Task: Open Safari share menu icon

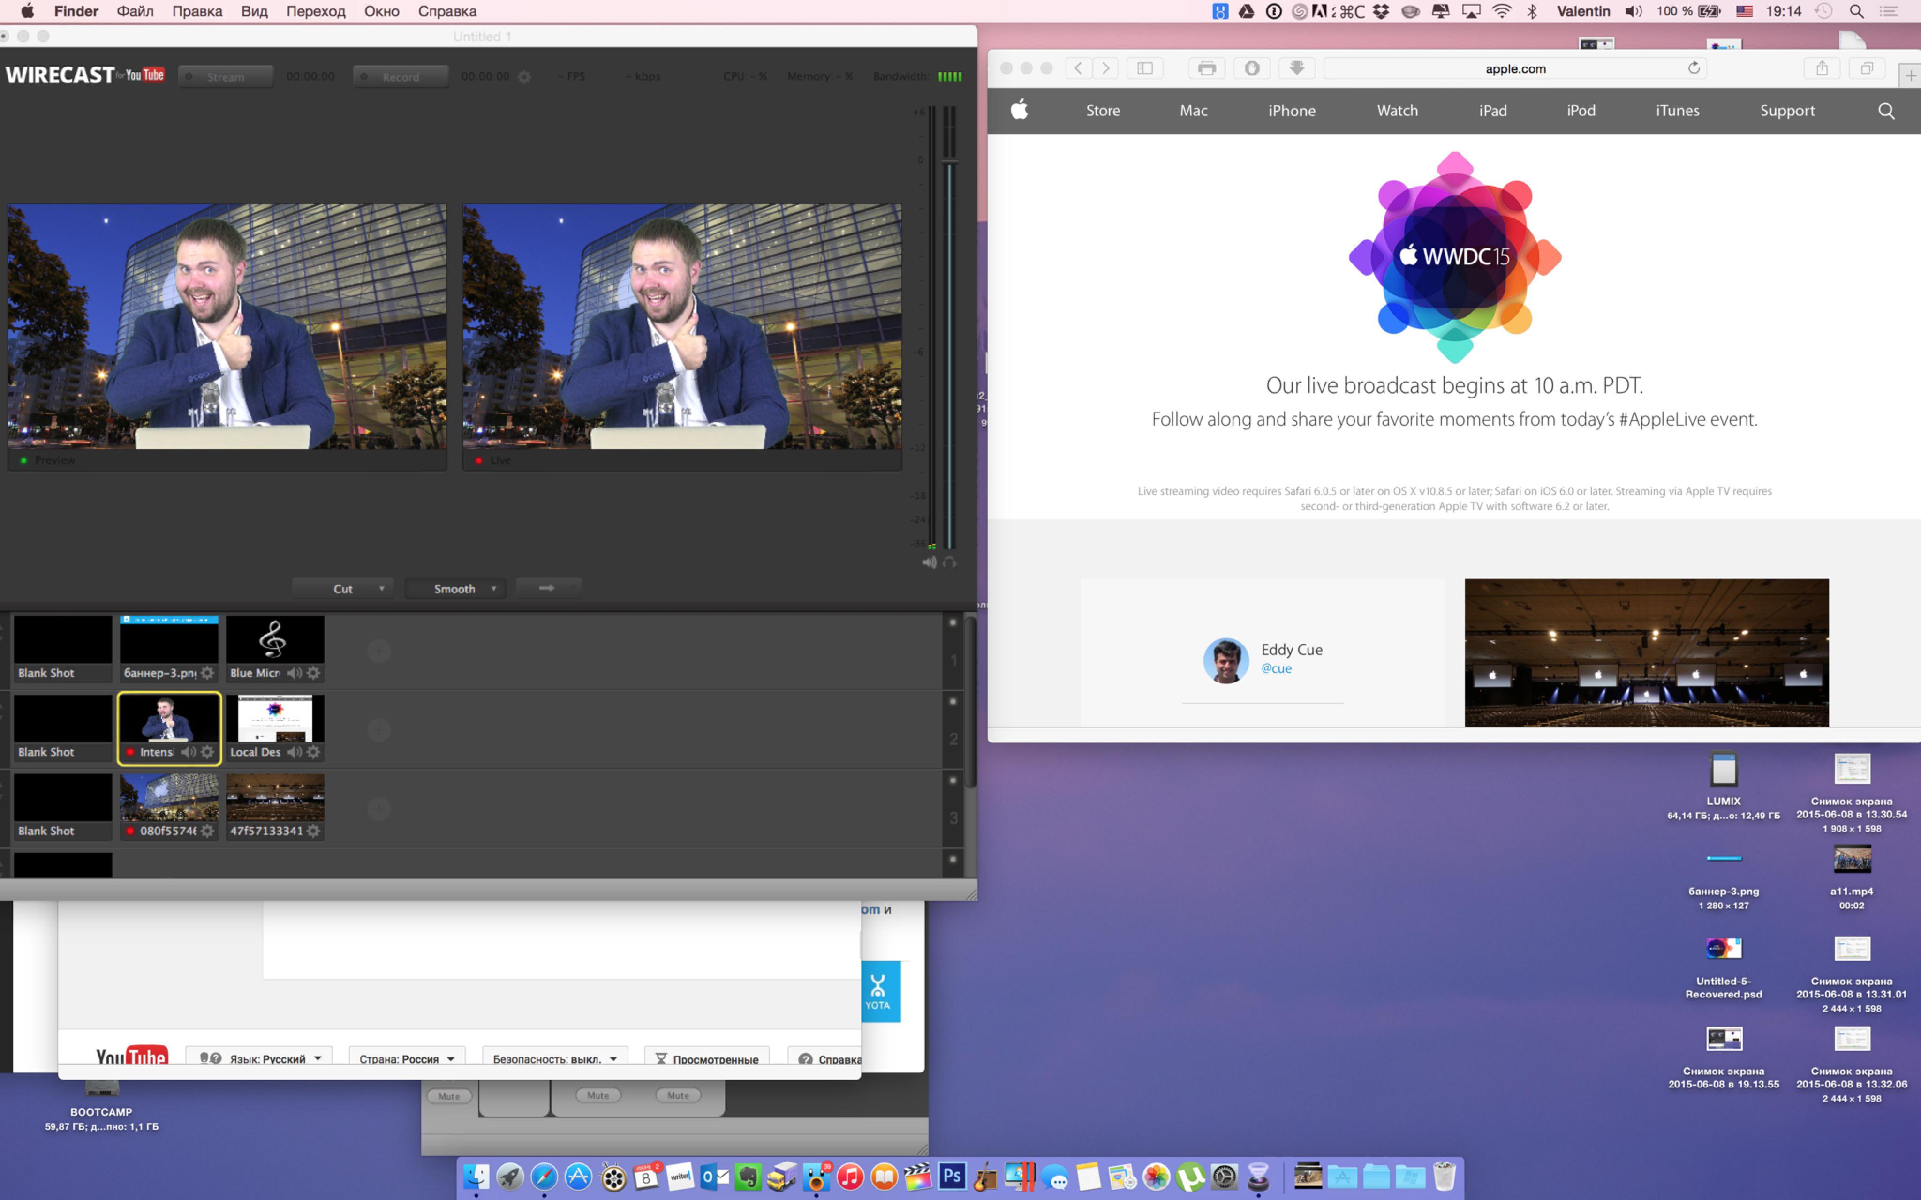Action: pyautogui.click(x=1823, y=68)
